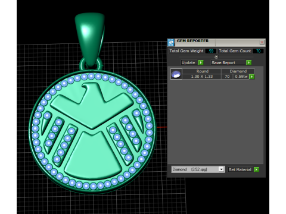Click the 'Total Gem Count' label
Viewport: 286px width, 214px height.
coord(235,51)
